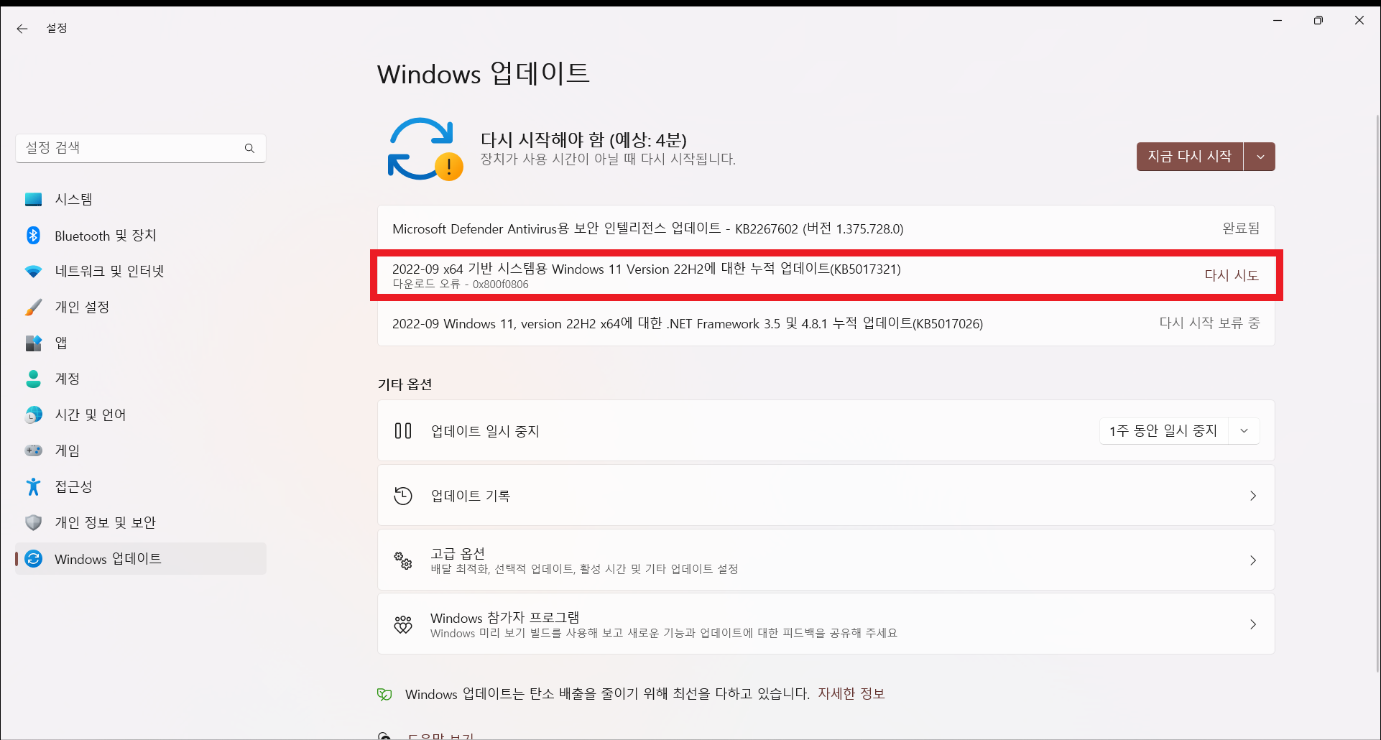Click the Bluetooth icon in sidebar
The height and width of the screenshot is (740, 1381).
pyautogui.click(x=33, y=235)
